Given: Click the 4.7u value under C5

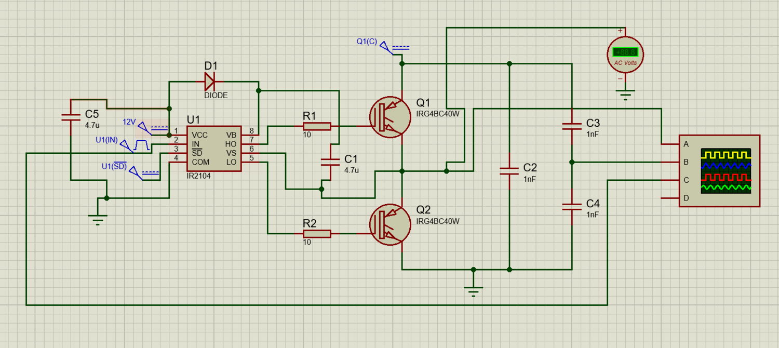Looking at the screenshot, I should pos(91,125).
